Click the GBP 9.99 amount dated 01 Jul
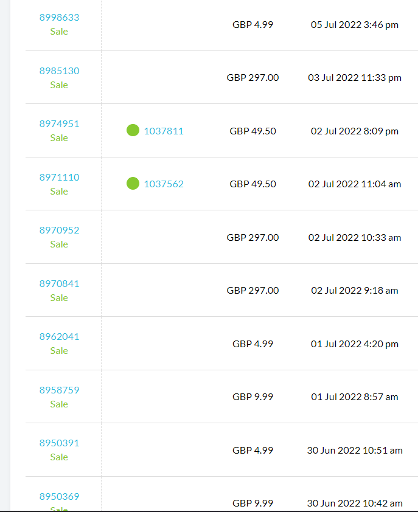The width and height of the screenshot is (418, 512). click(253, 396)
